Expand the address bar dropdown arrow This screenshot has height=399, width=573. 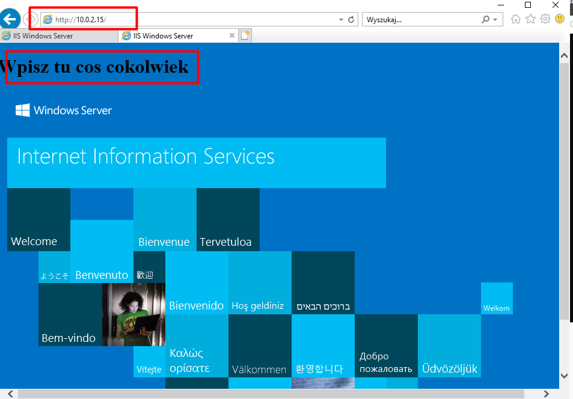(342, 20)
